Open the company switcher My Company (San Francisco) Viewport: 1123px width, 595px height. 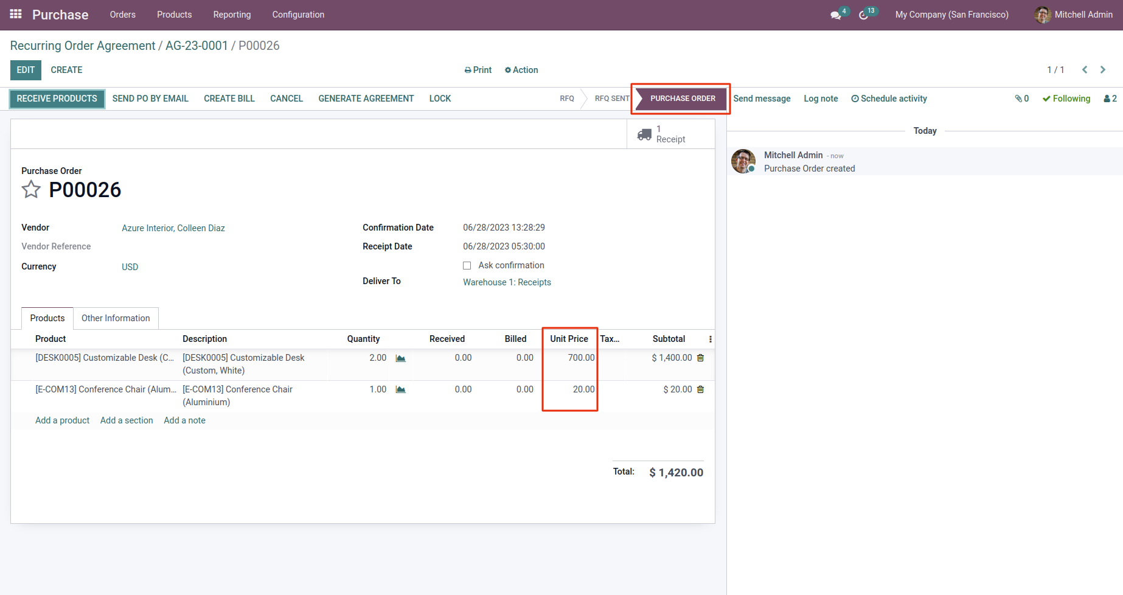(x=952, y=15)
